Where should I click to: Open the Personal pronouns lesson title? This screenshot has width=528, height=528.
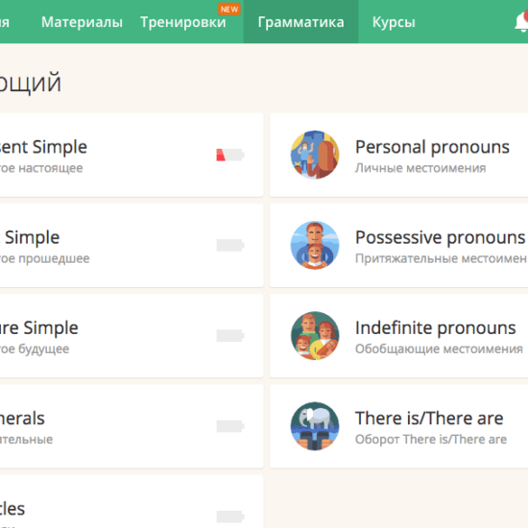coord(432,147)
